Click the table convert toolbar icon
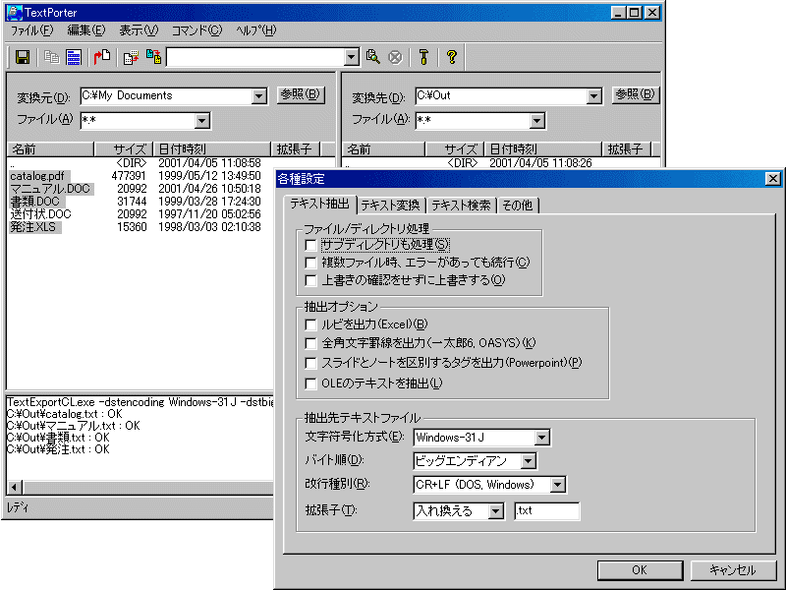 pyautogui.click(x=132, y=57)
